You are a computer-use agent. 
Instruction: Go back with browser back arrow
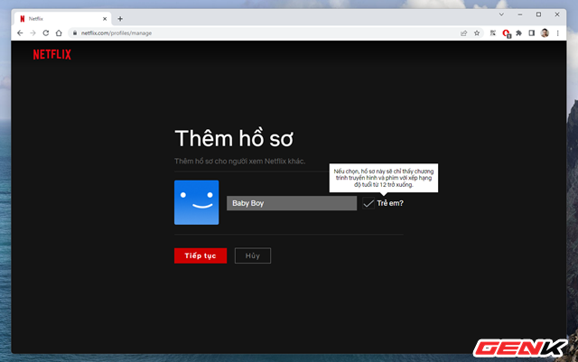click(20, 33)
